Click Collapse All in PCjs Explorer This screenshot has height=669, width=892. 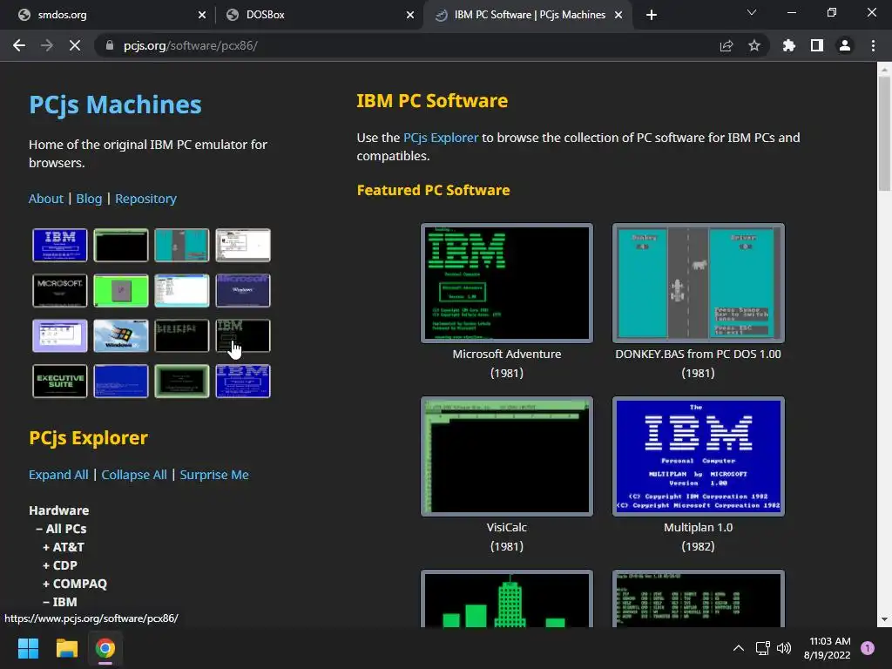[x=134, y=475]
